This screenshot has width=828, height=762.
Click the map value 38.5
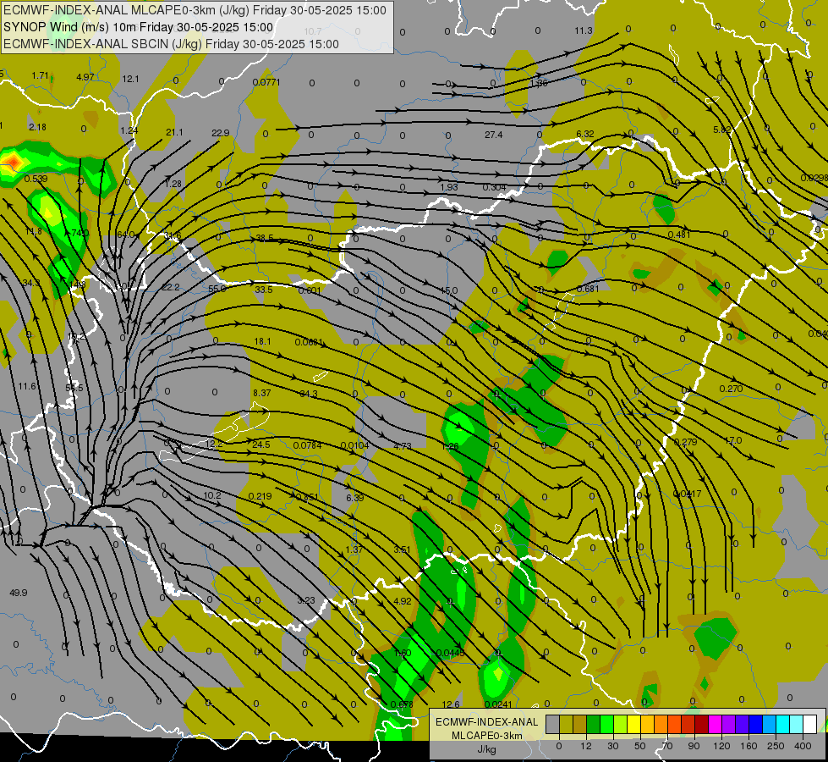(x=265, y=237)
